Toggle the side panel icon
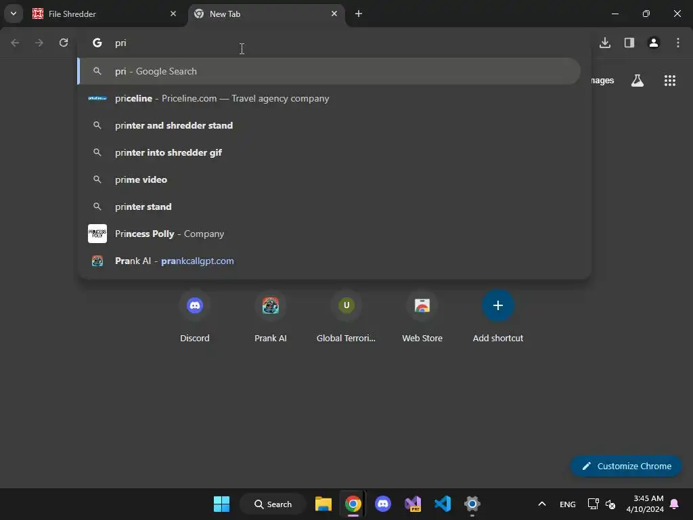Image resolution: width=693 pixels, height=520 pixels. click(x=629, y=43)
